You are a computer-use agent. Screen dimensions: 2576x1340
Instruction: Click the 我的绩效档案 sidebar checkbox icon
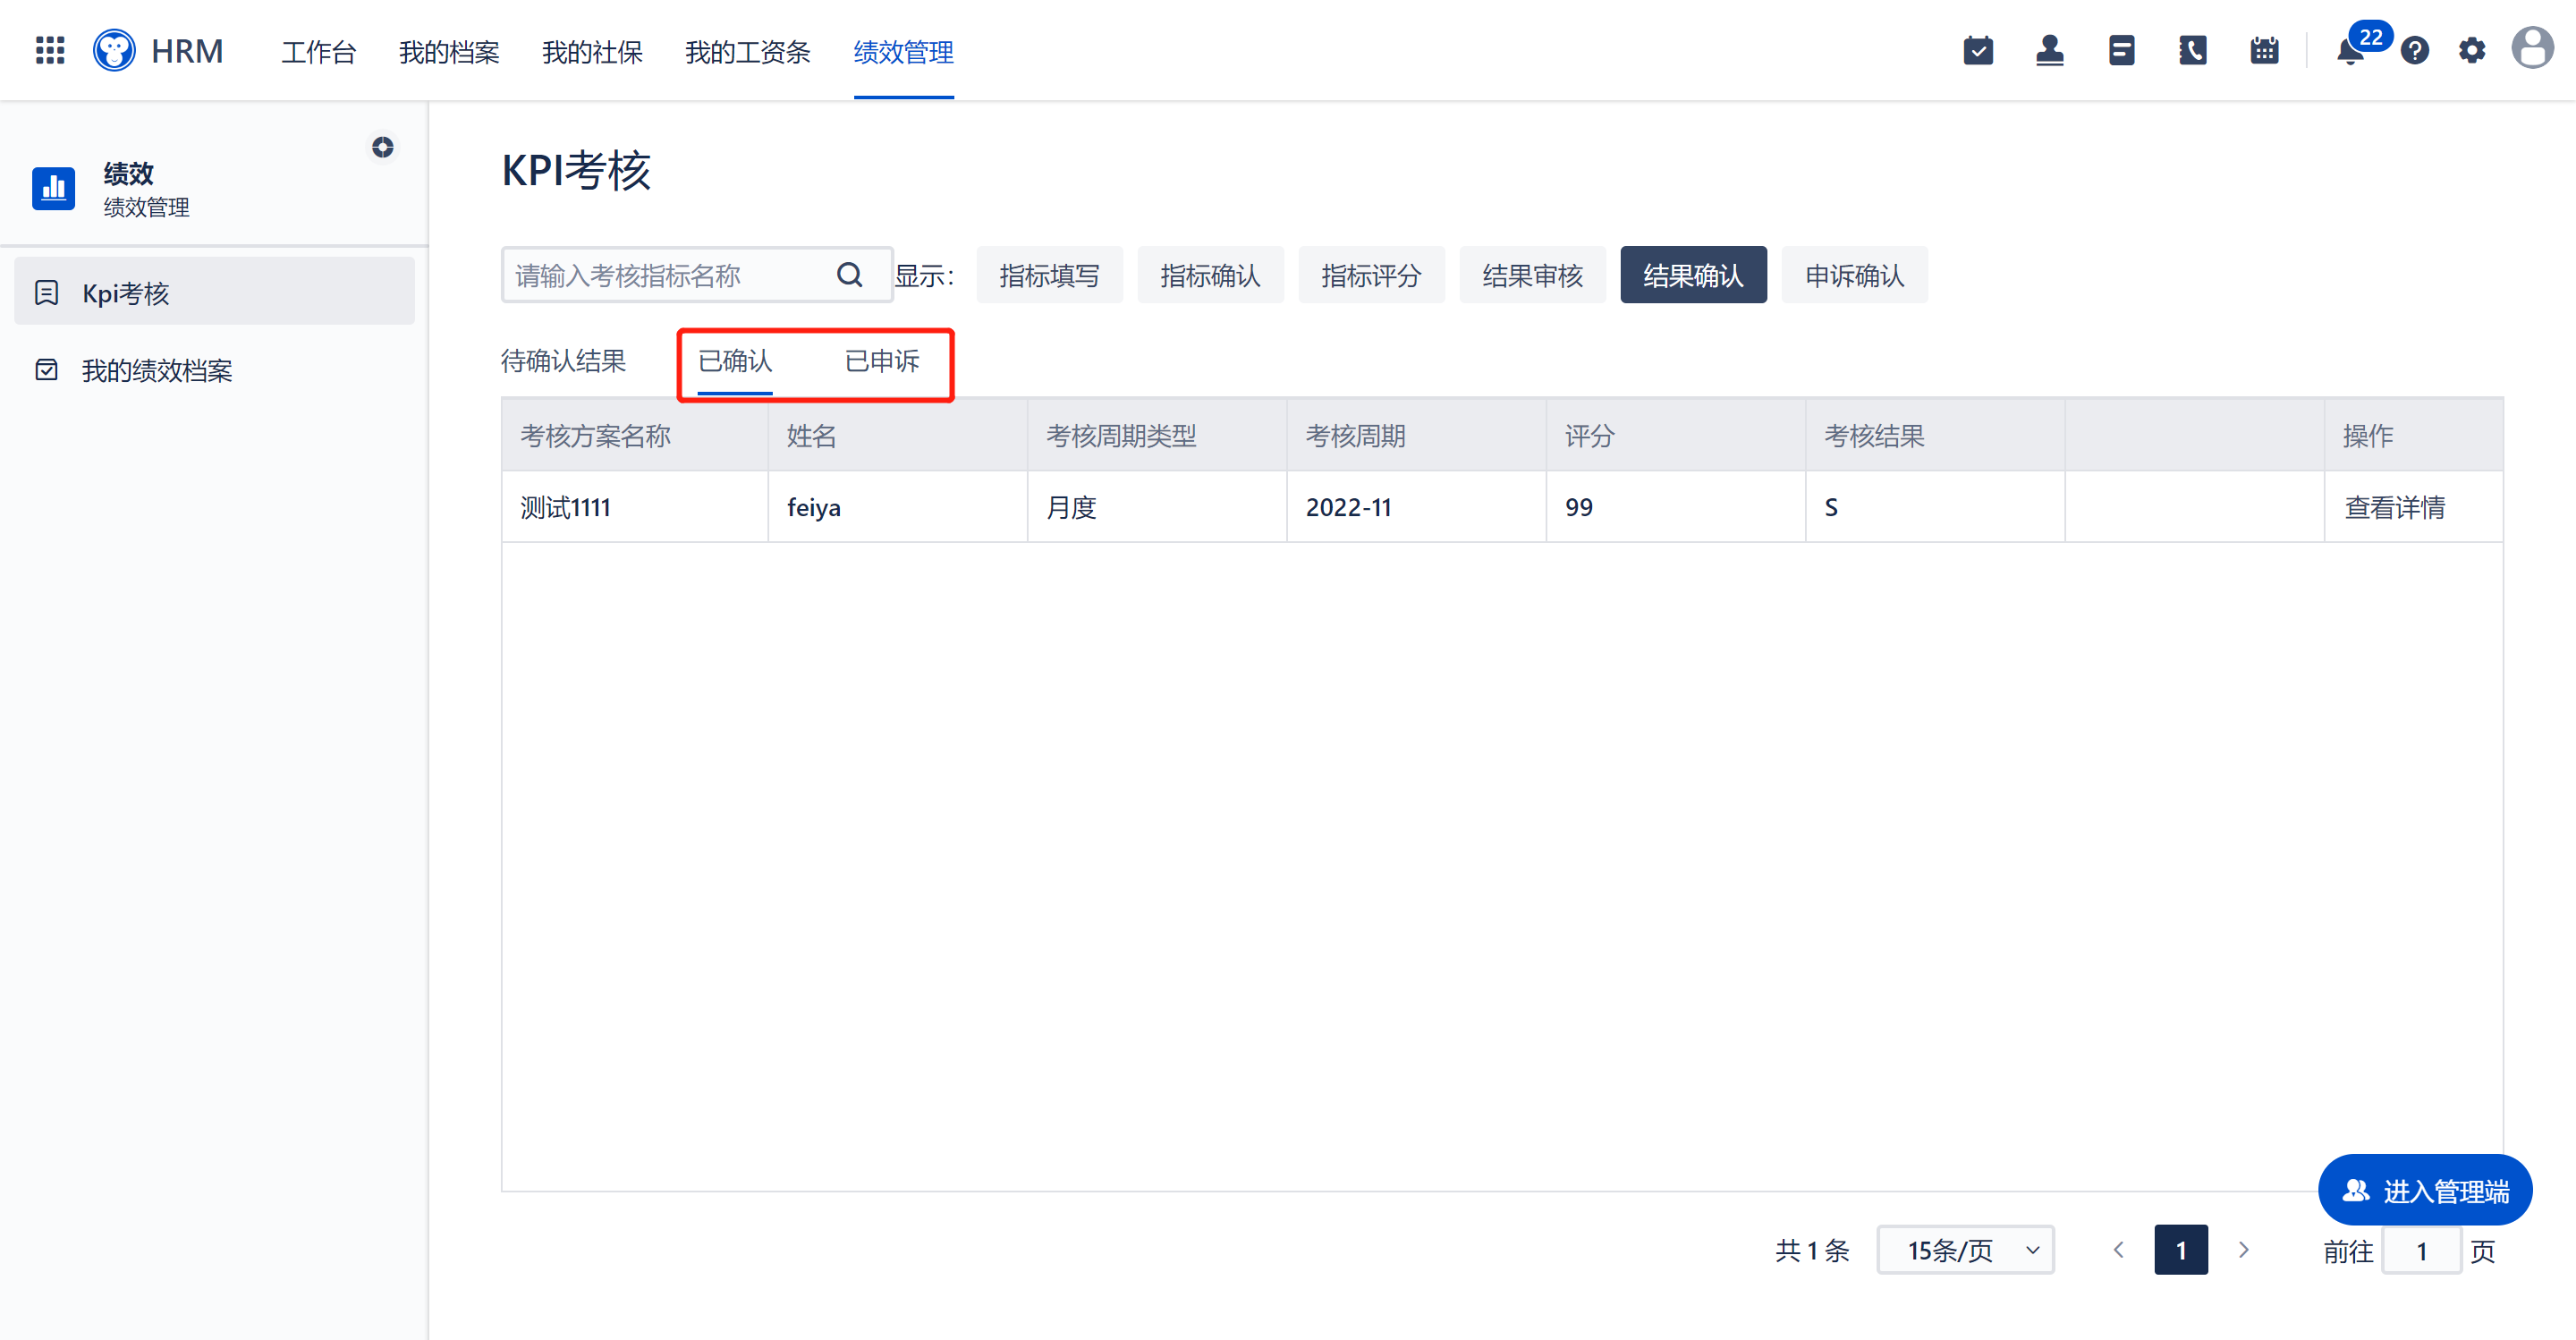(46, 370)
